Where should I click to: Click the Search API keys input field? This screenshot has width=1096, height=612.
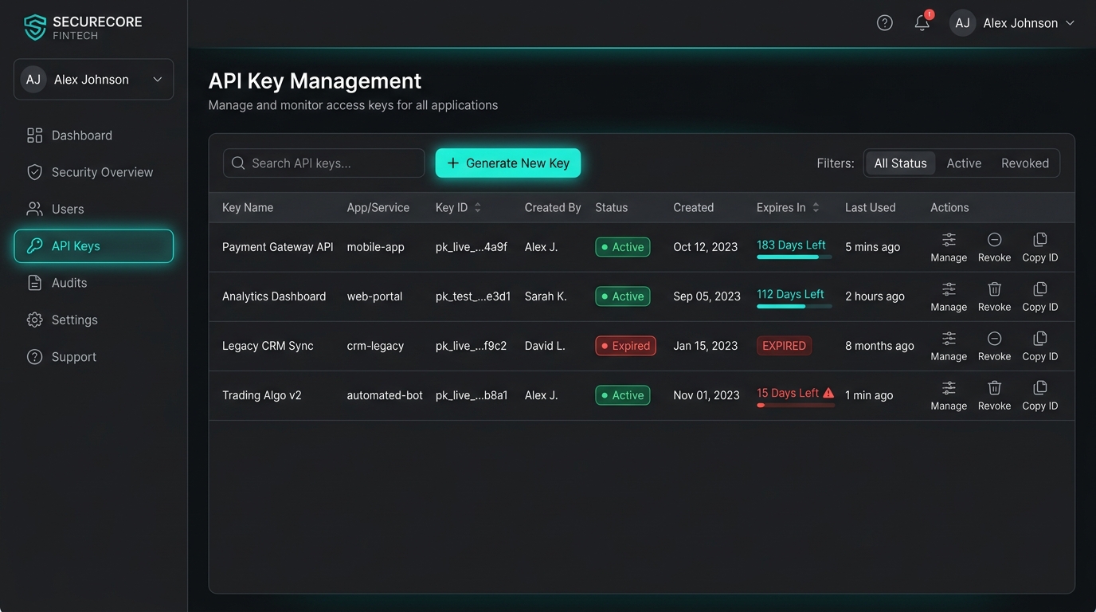[324, 163]
